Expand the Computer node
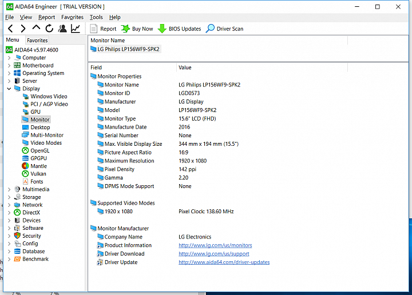Screen dimensions: 412x295 [9, 58]
